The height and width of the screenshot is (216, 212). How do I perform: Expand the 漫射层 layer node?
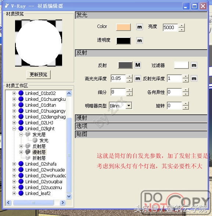pyautogui.click(x=21, y=152)
